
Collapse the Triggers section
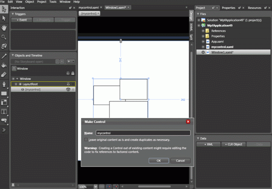[13, 14]
